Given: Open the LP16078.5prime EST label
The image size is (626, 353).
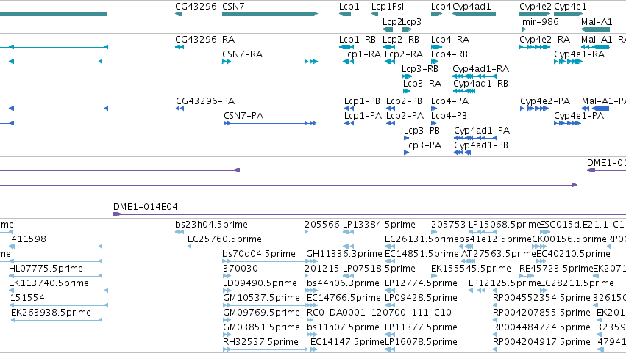Looking at the screenshot, I should tap(421, 342).
